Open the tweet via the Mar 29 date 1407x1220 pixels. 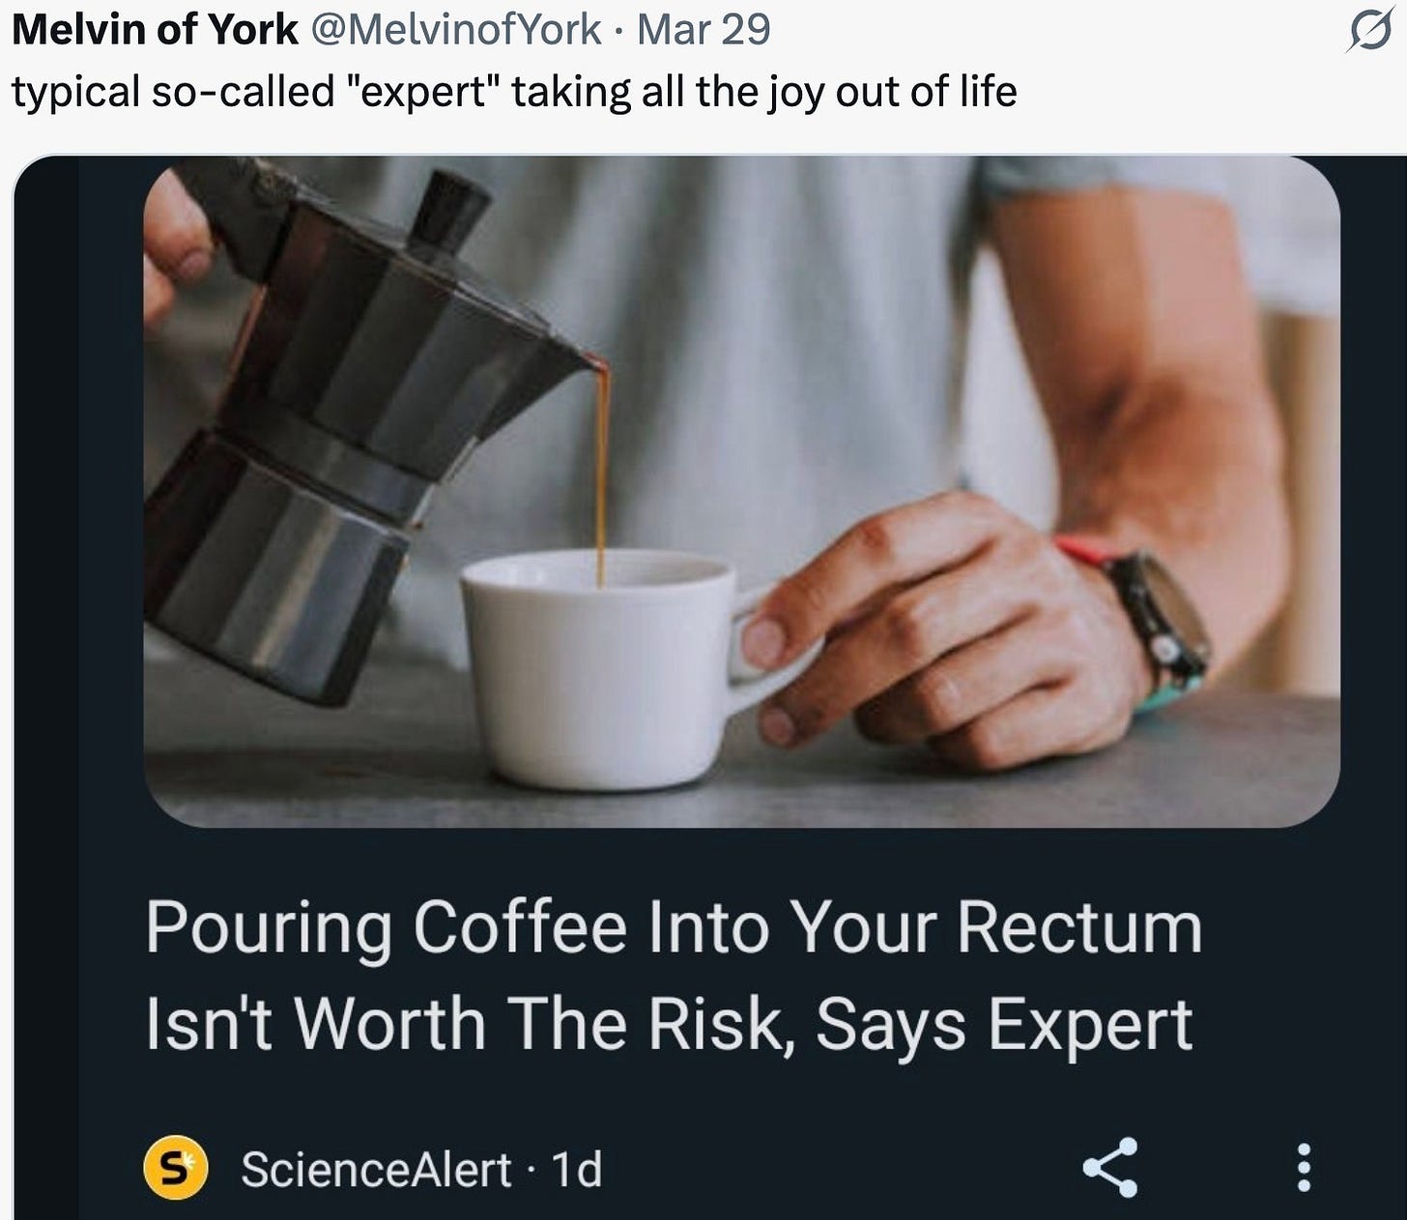click(x=703, y=31)
